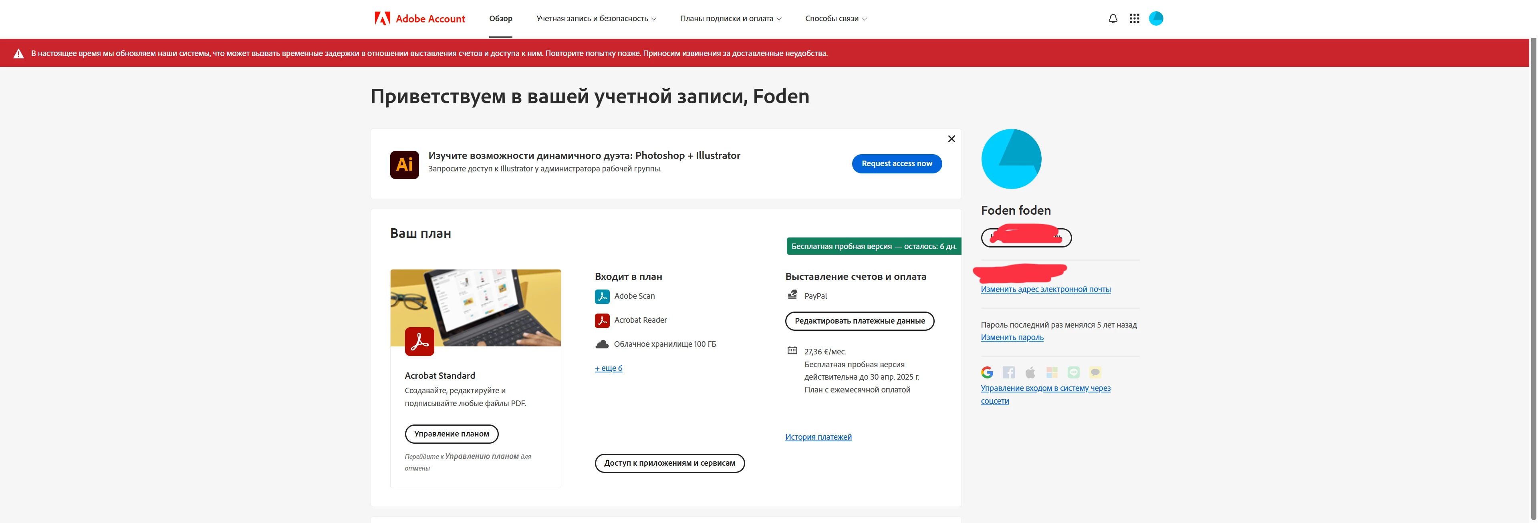This screenshot has height=523, width=1538.
Task: Click the Apple social login icon
Action: coord(1030,372)
